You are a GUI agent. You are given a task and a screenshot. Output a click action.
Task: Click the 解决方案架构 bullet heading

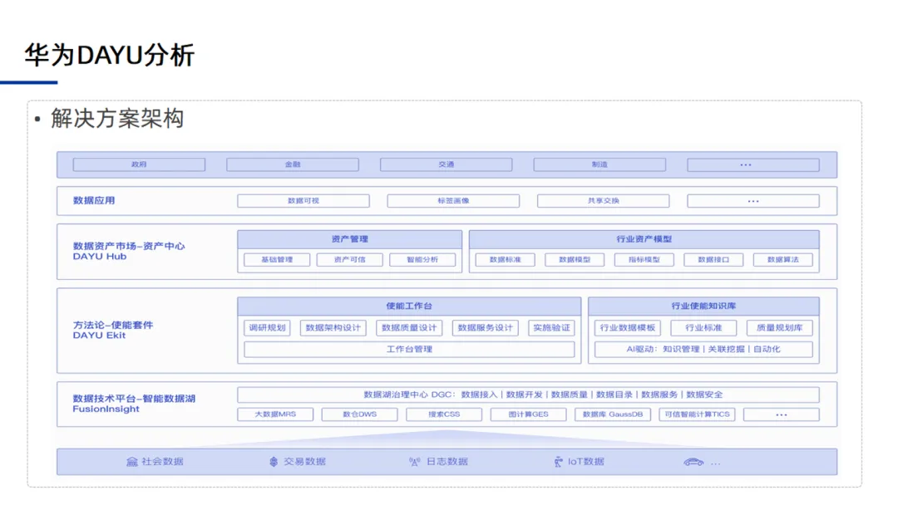tap(117, 119)
